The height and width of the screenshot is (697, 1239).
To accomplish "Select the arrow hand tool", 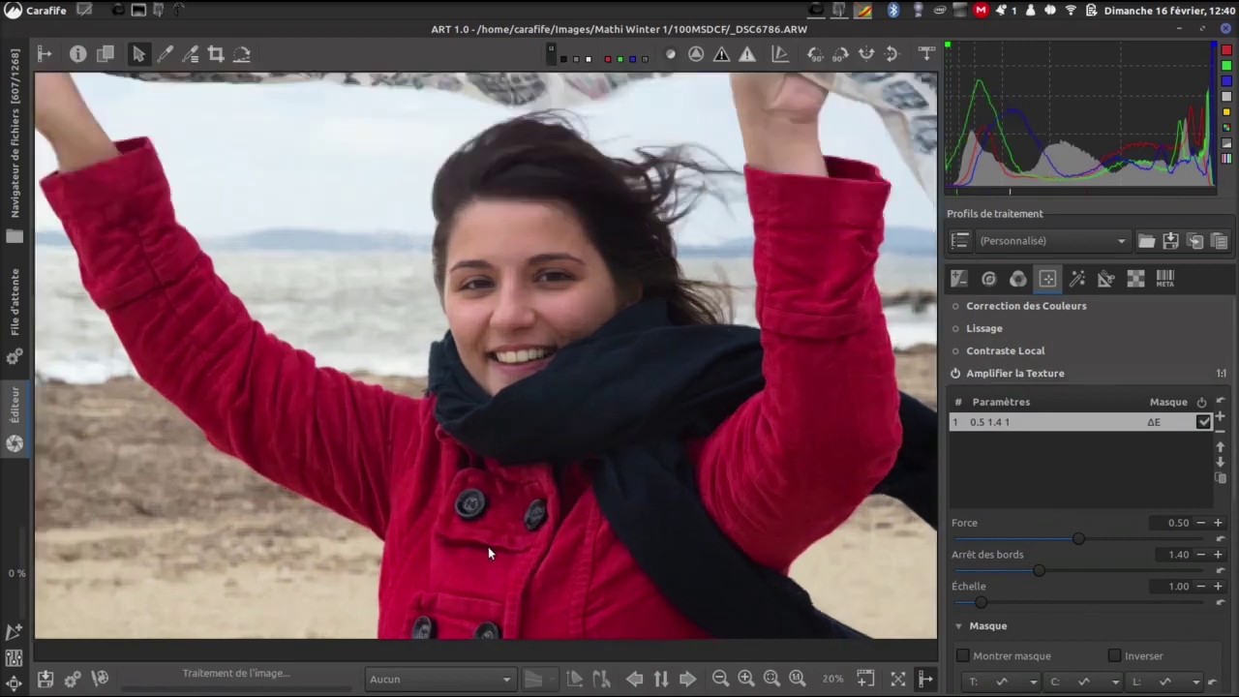I will tap(138, 54).
